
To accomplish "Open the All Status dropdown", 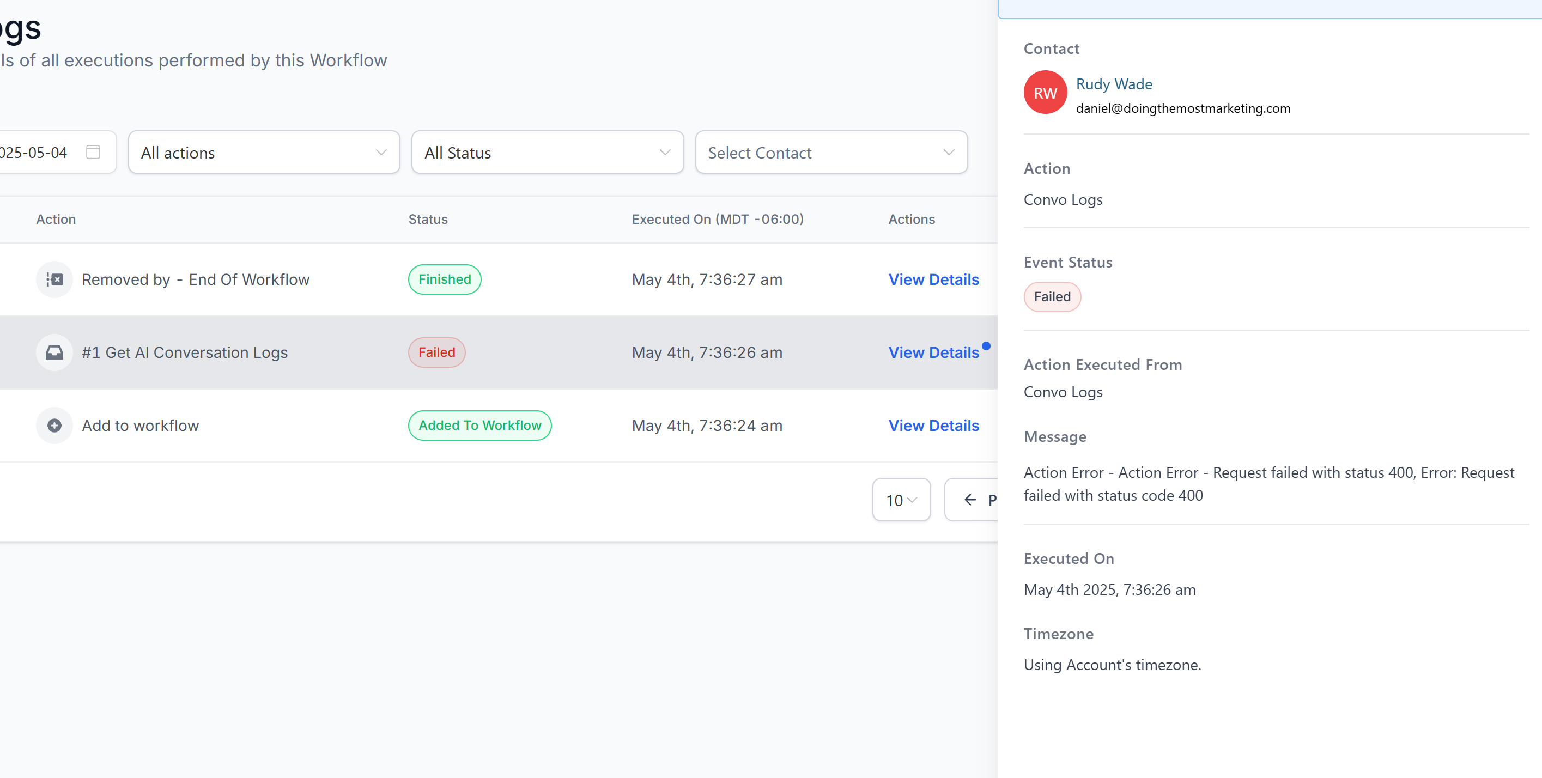I will click(x=547, y=152).
